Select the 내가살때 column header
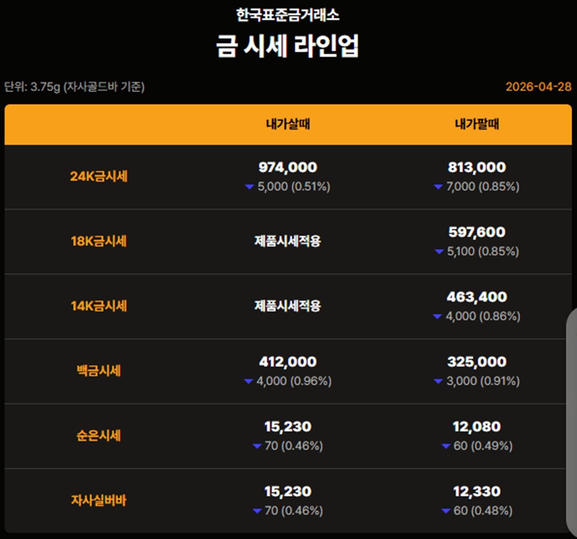Viewport: 577px width, 539px height. 288,125
